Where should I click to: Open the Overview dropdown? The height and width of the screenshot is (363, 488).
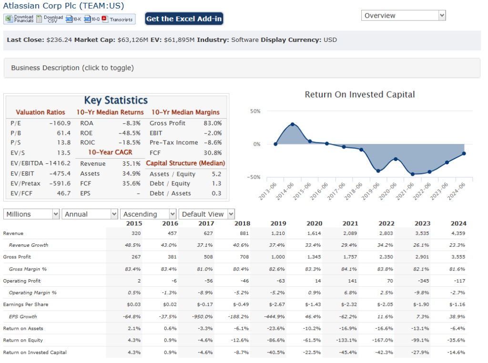[x=403, y=15]
